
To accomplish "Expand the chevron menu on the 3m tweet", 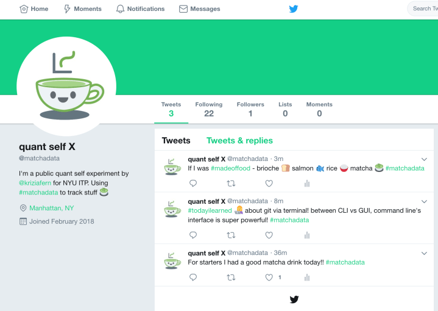I will pyautogui.click(x=424, y=159).
